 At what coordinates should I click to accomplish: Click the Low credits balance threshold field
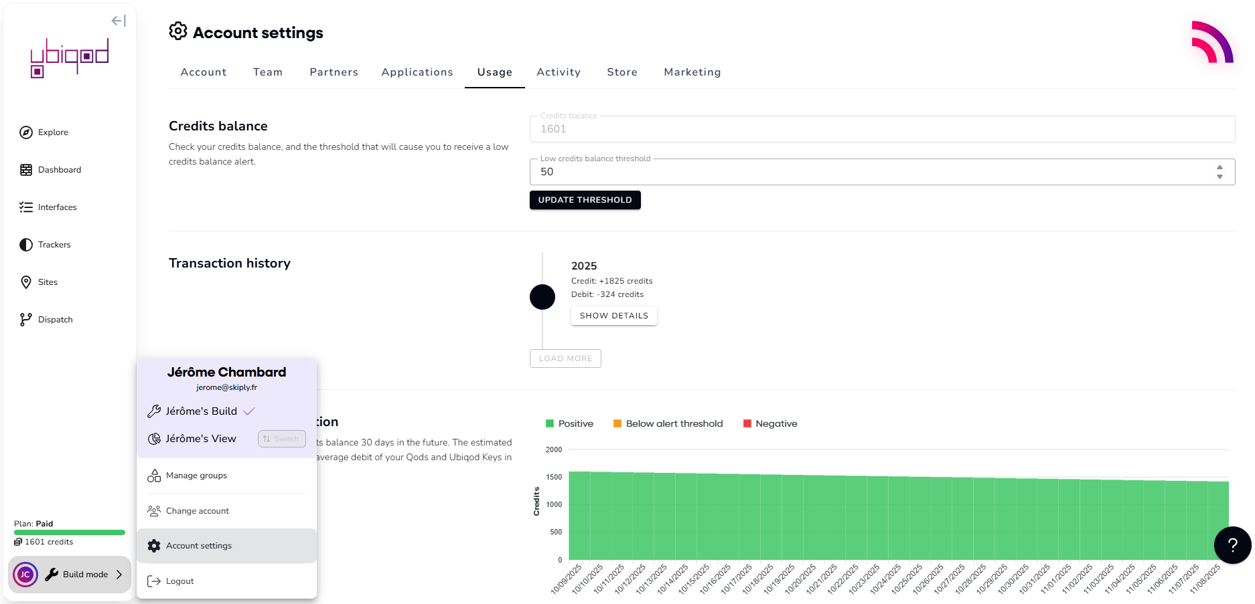pyautogui.click(x=871, y=172)
